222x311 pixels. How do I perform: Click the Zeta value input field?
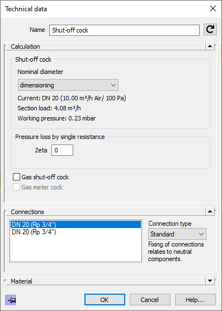coord(62,150)
